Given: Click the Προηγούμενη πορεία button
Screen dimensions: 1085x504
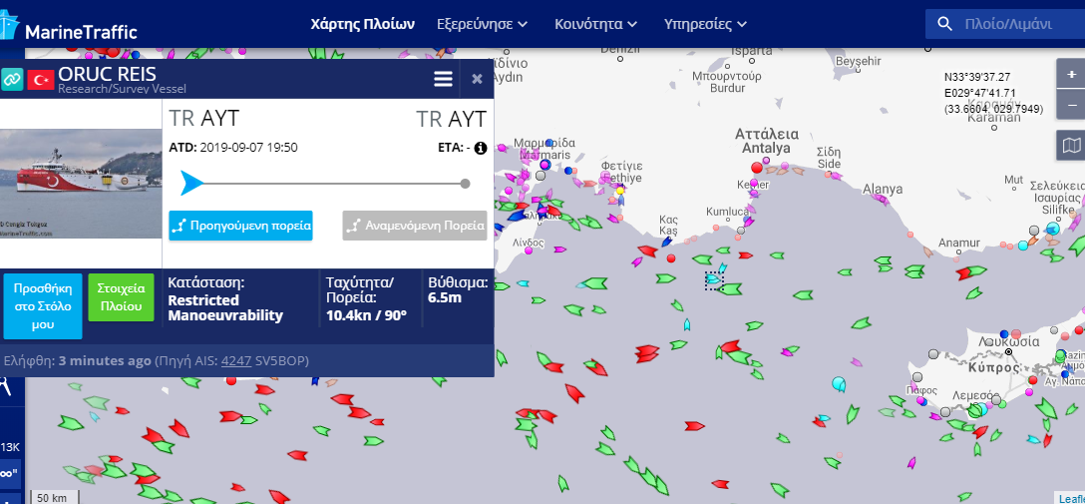Looking at the screenshot, I should tap(240, 226).
